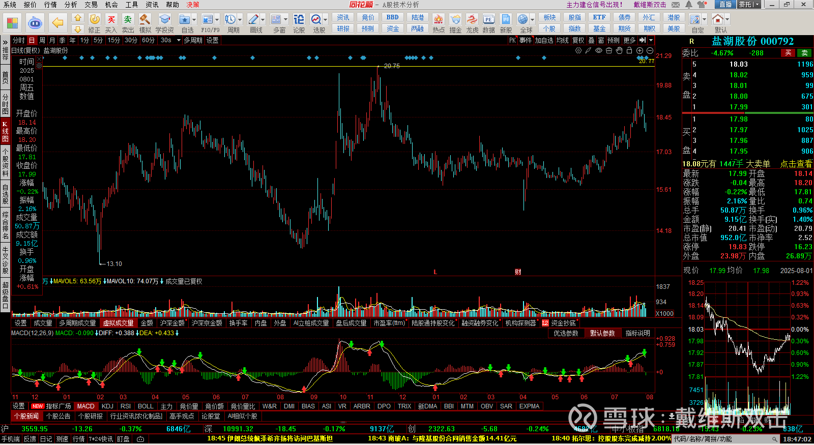Click the 7*24快讯 status bar item
814x445 pixels.
pos(101,439)
